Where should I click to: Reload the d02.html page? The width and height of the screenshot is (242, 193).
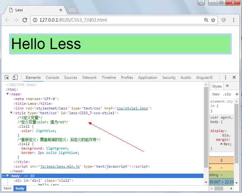click(25, 20)
